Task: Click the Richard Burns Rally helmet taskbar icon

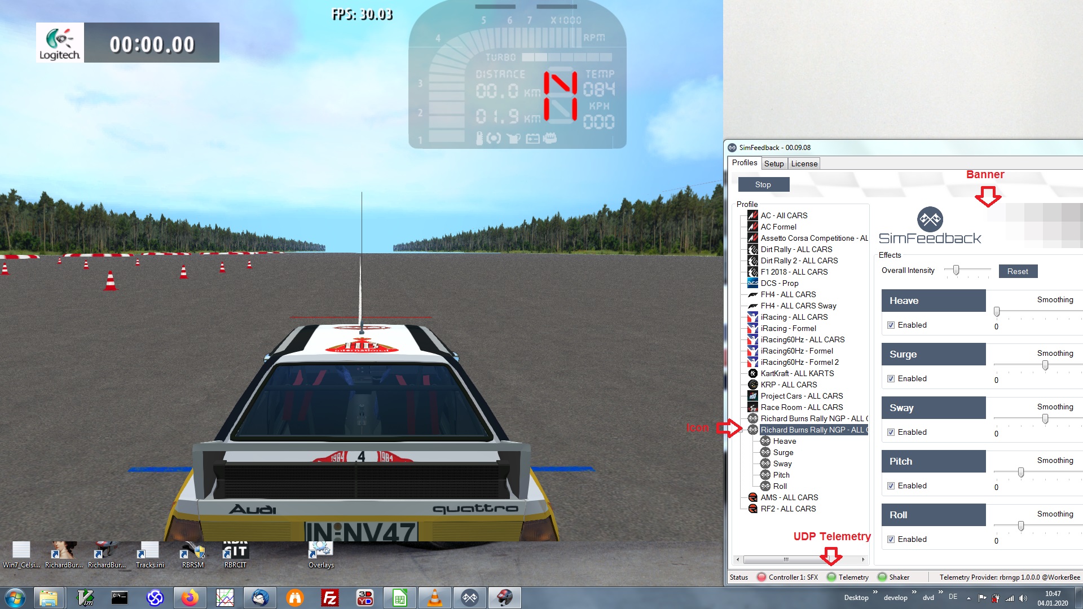Action: pyautogui.click(x=505, y=598)
